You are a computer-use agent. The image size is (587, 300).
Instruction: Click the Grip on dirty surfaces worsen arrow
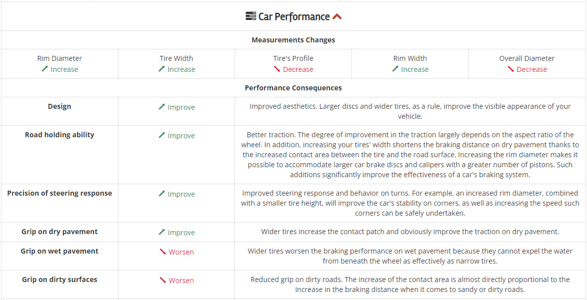pos(162,280)
